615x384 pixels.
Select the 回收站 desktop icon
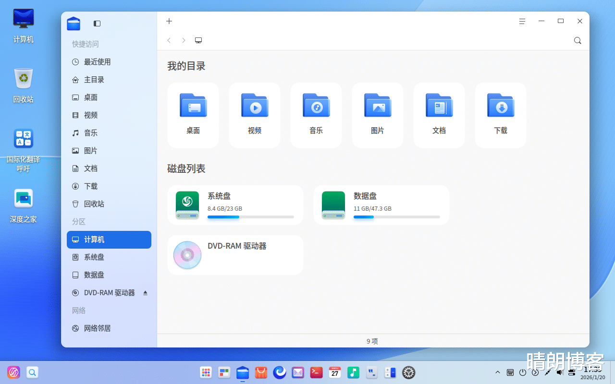pyautogui.click(x=24, y=85)
